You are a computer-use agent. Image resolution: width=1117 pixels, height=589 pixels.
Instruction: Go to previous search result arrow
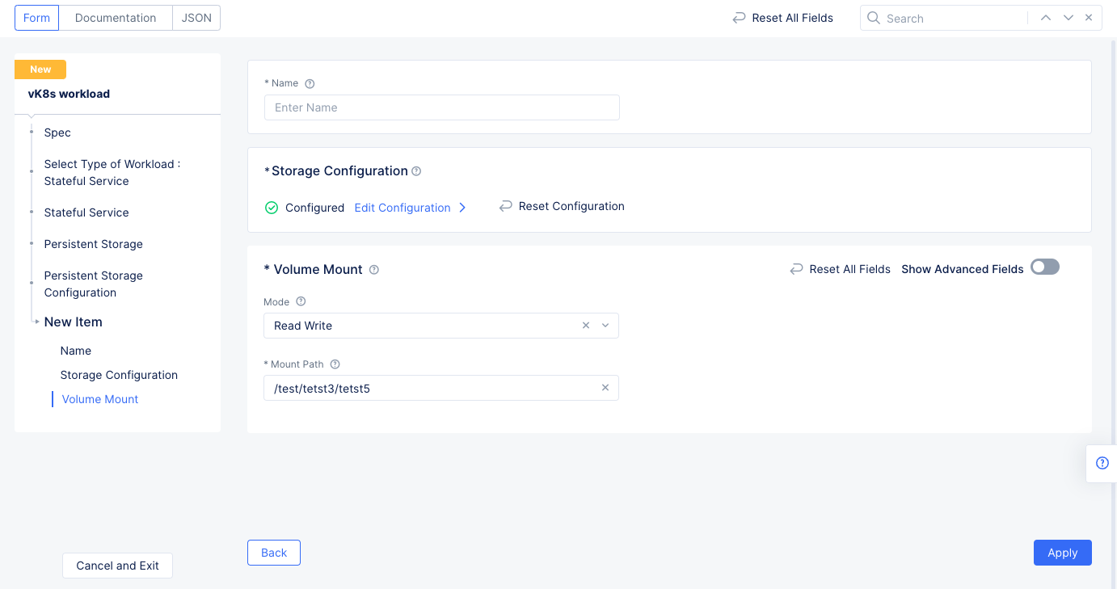tap(1045, 18)
